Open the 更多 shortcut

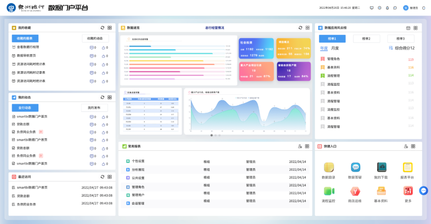(x=408, y=195)
